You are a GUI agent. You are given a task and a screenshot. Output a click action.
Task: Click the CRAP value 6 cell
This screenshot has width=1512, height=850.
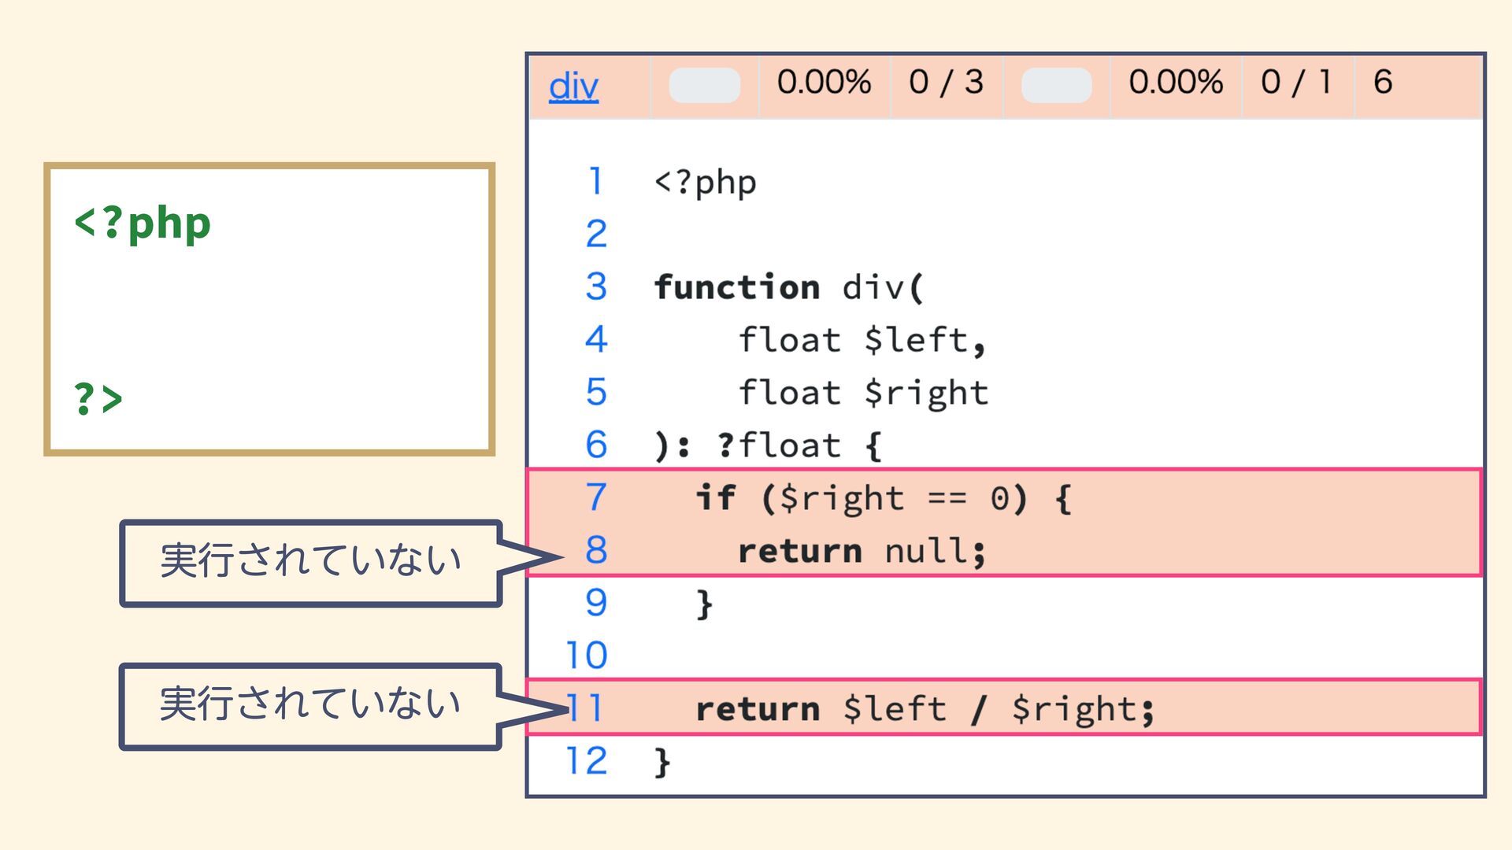coord(1383,83)
